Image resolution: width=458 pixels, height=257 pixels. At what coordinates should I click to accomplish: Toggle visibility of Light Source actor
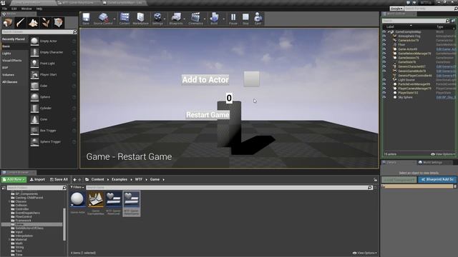pyautogui.click(x=384, y=80)
